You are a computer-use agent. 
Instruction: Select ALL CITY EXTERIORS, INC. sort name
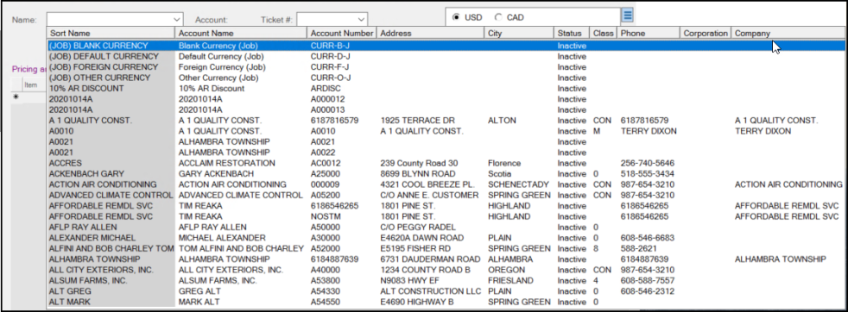(x=101, y=270)
